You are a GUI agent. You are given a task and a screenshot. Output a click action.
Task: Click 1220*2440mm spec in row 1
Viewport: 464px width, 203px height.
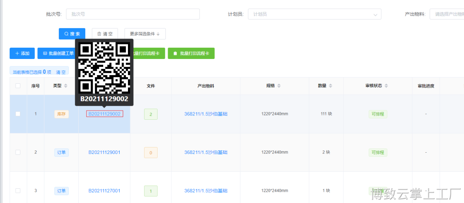[x=275, y=114]
